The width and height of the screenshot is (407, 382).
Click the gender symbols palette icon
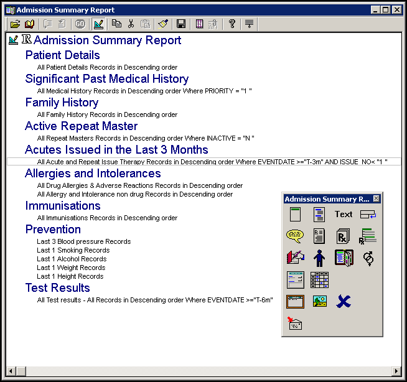(x=368, y=258)
